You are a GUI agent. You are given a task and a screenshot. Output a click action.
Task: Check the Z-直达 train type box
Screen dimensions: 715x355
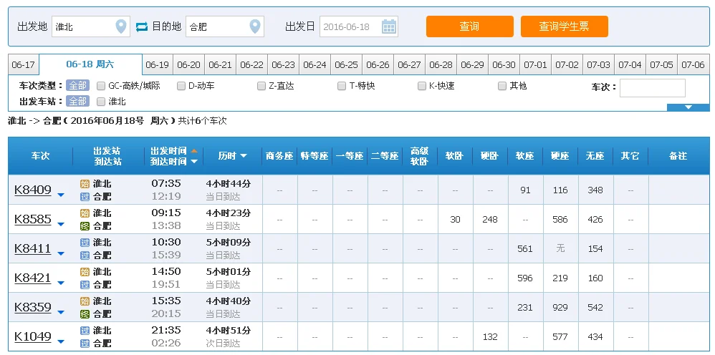point(261,86)
